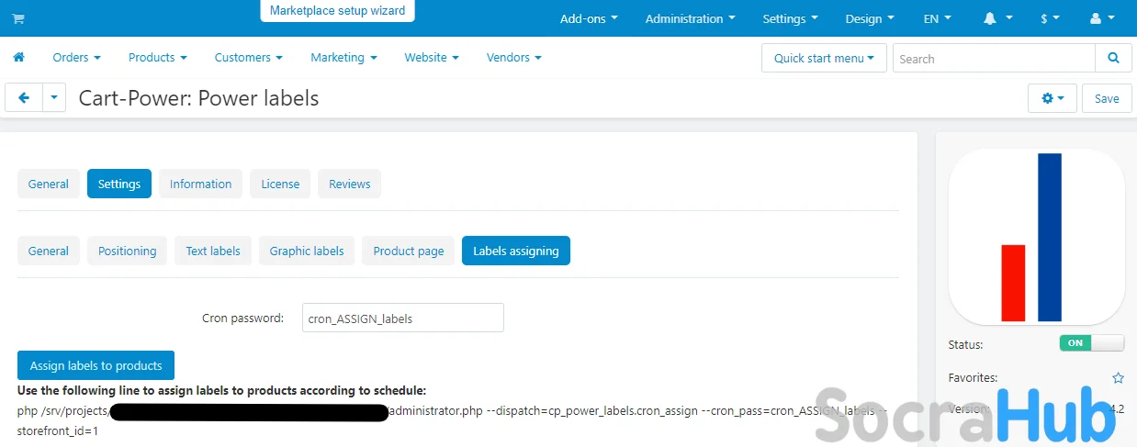This screenshot has height=447, width=1137.
Task: Select the add-on Settings tab
Action: point(119,184)
